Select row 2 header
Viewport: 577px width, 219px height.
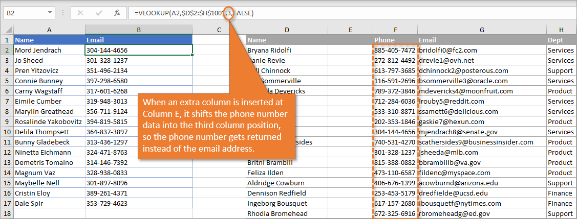pos(7,50)
